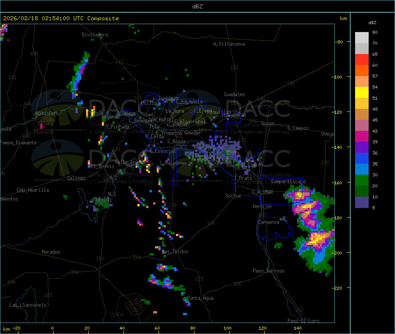Click the '-80' tick on the vertical km axis
Viewport: 395px width, 334px height.
(x=339, y=42)
